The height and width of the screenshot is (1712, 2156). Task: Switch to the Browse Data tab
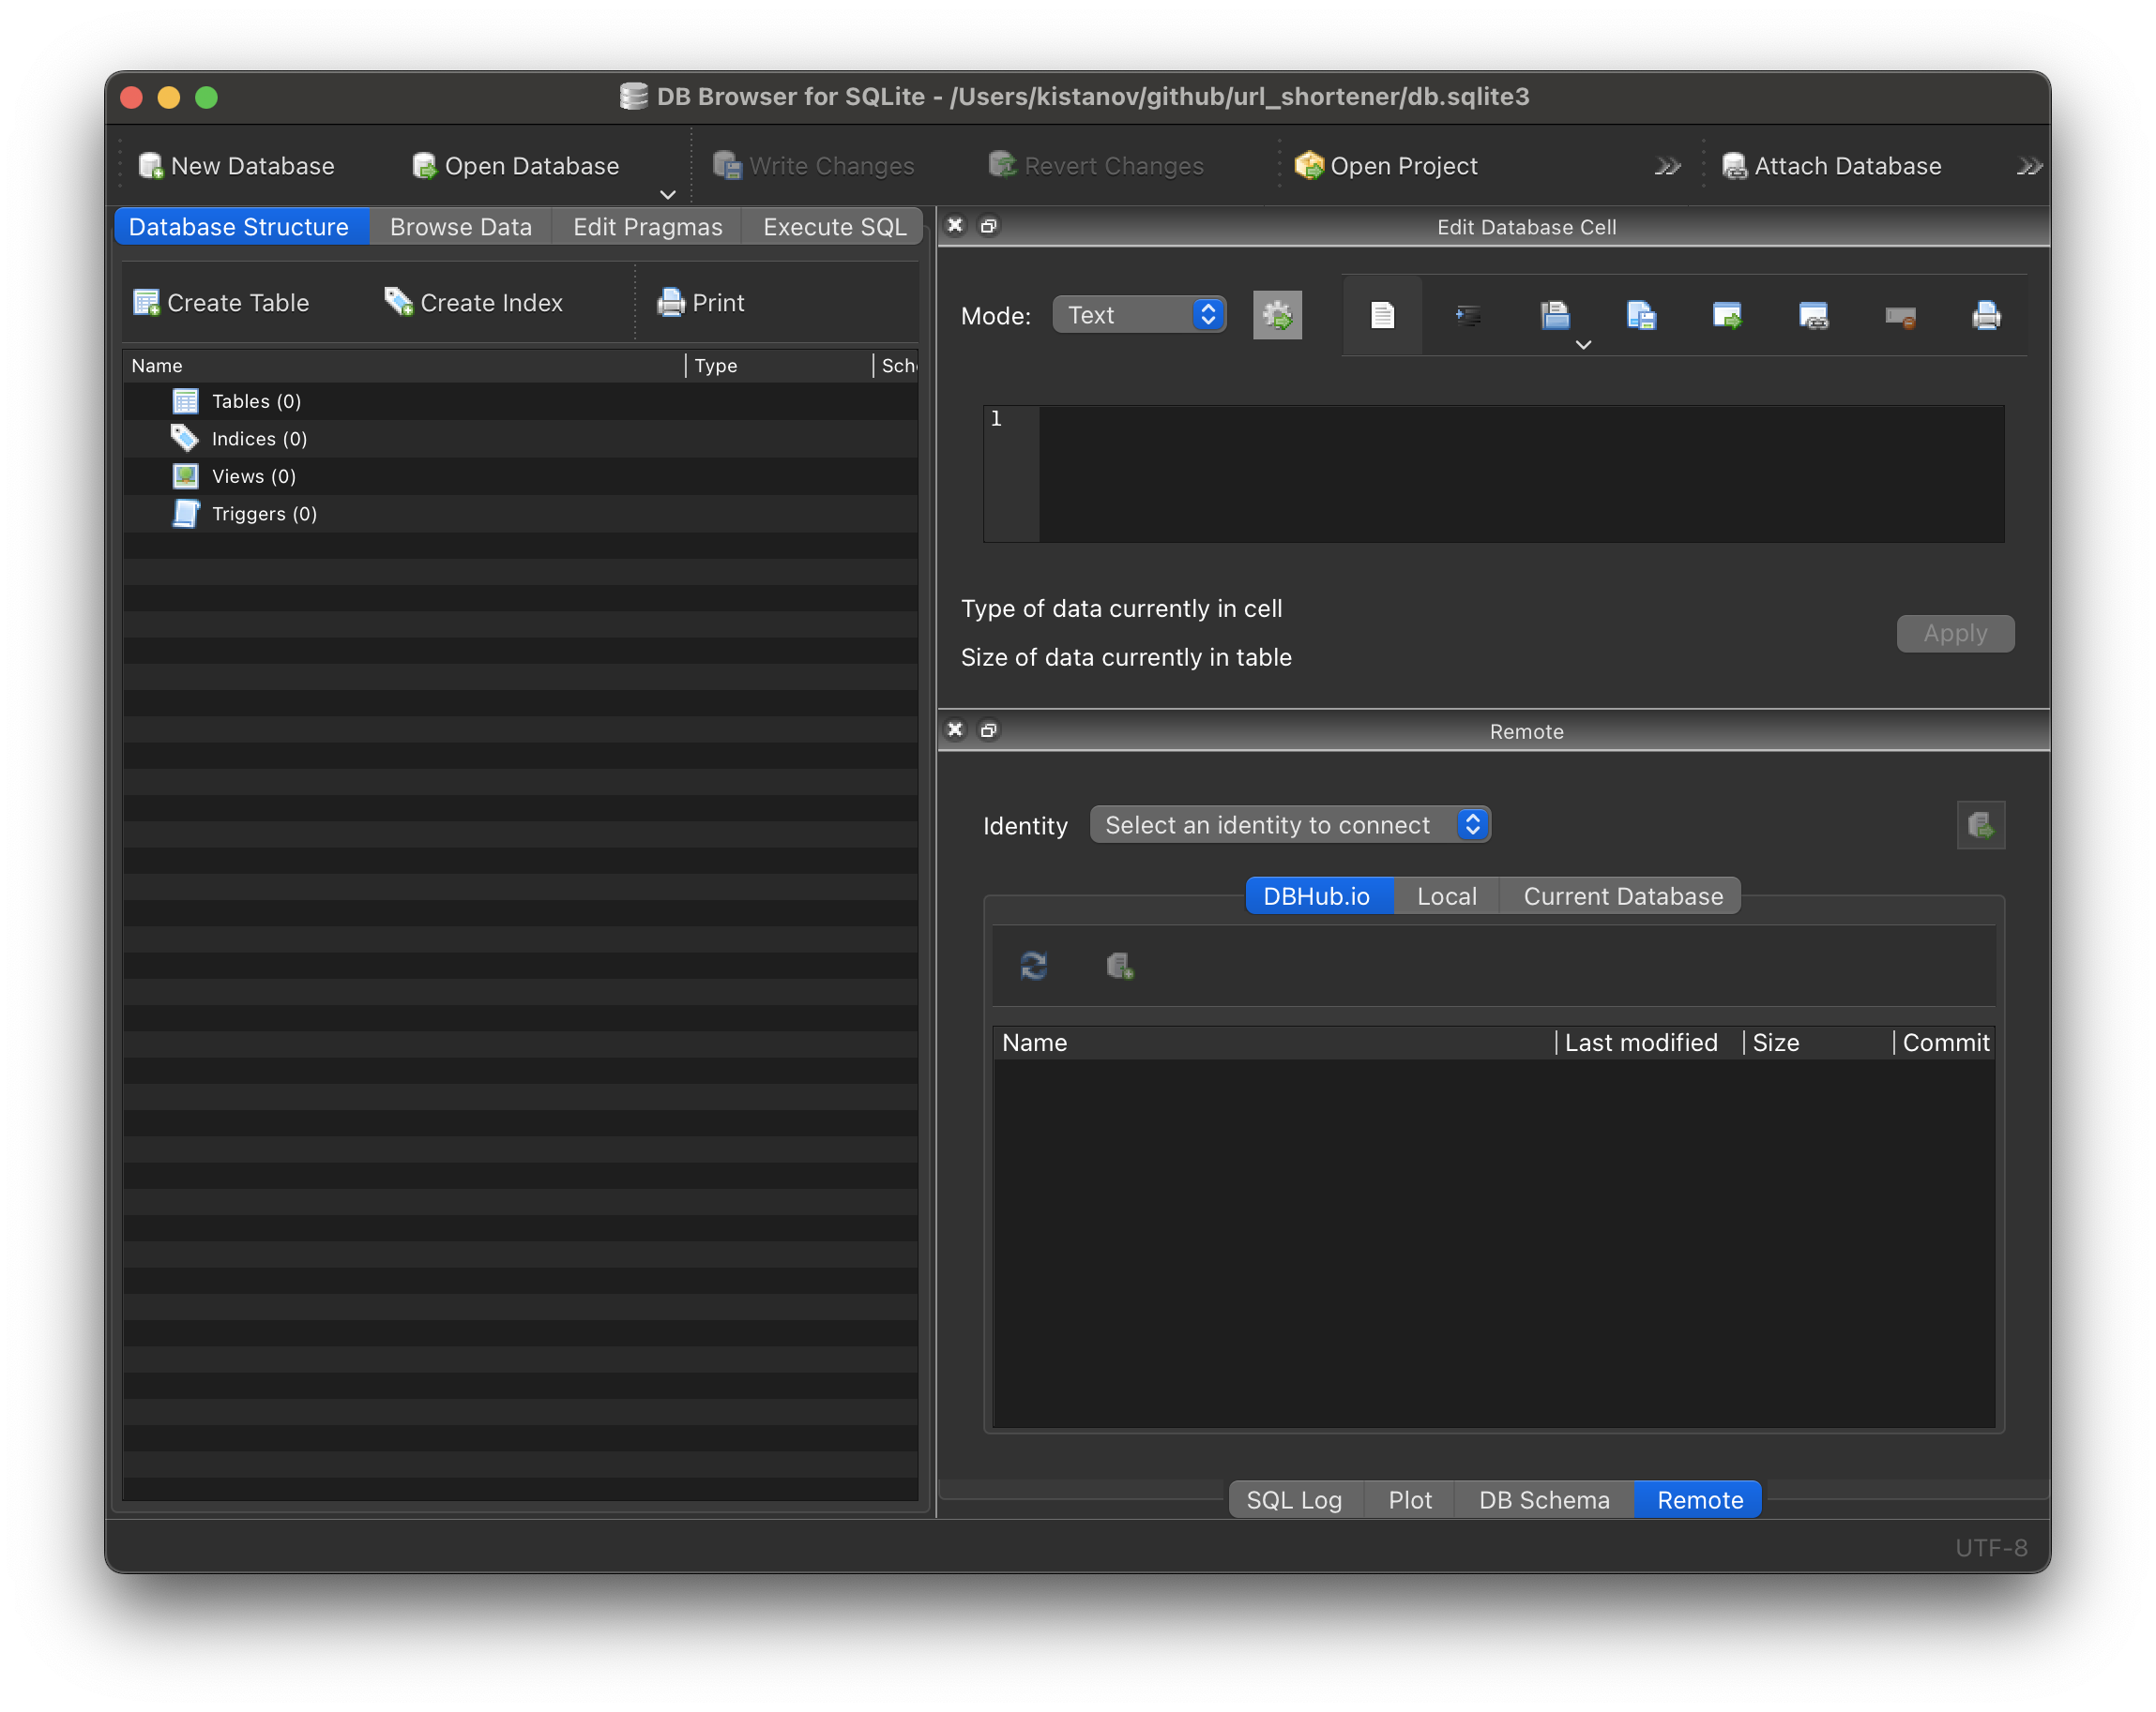[x=460, y=226]
